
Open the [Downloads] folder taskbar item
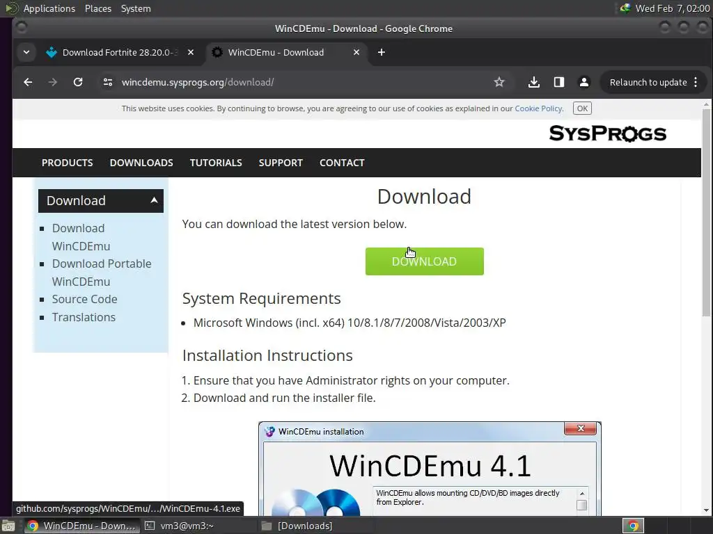[298, 526]
